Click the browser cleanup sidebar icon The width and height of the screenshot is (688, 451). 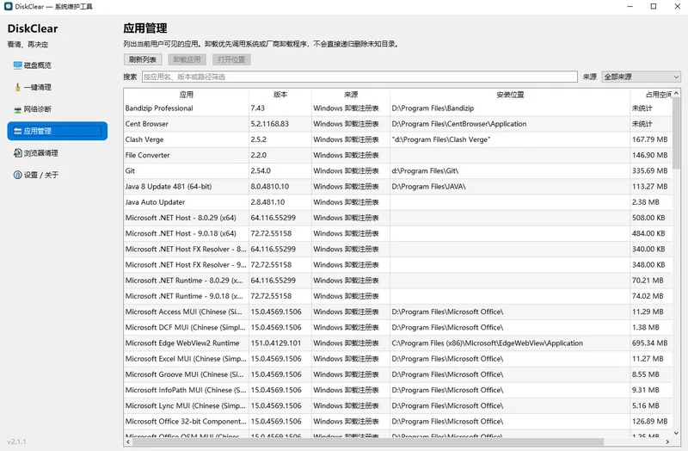pyautogui.click(x=17, y=153)
